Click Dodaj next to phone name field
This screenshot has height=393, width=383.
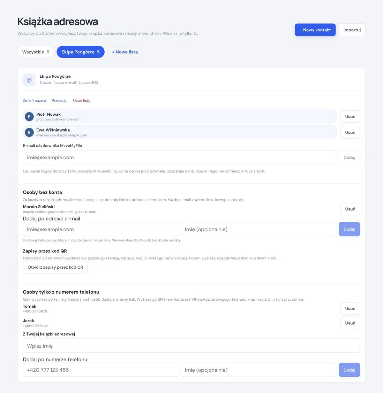click(349, 370)
